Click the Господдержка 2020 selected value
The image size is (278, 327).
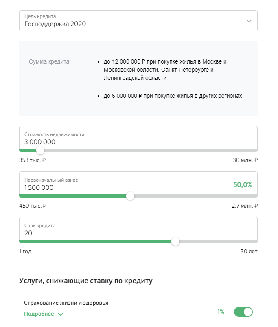click(55, 24)
